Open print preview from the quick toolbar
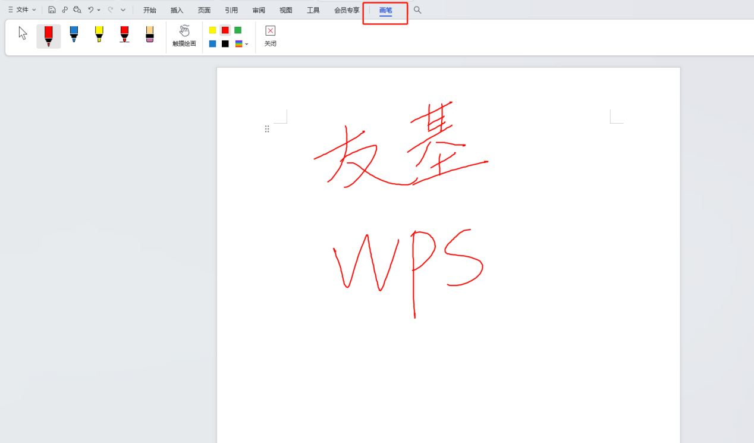Viewport: 754px width, 443px height. (77, 10)
